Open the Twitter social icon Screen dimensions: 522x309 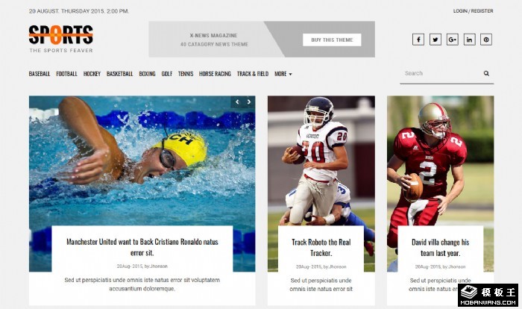[x=435, y=40]
